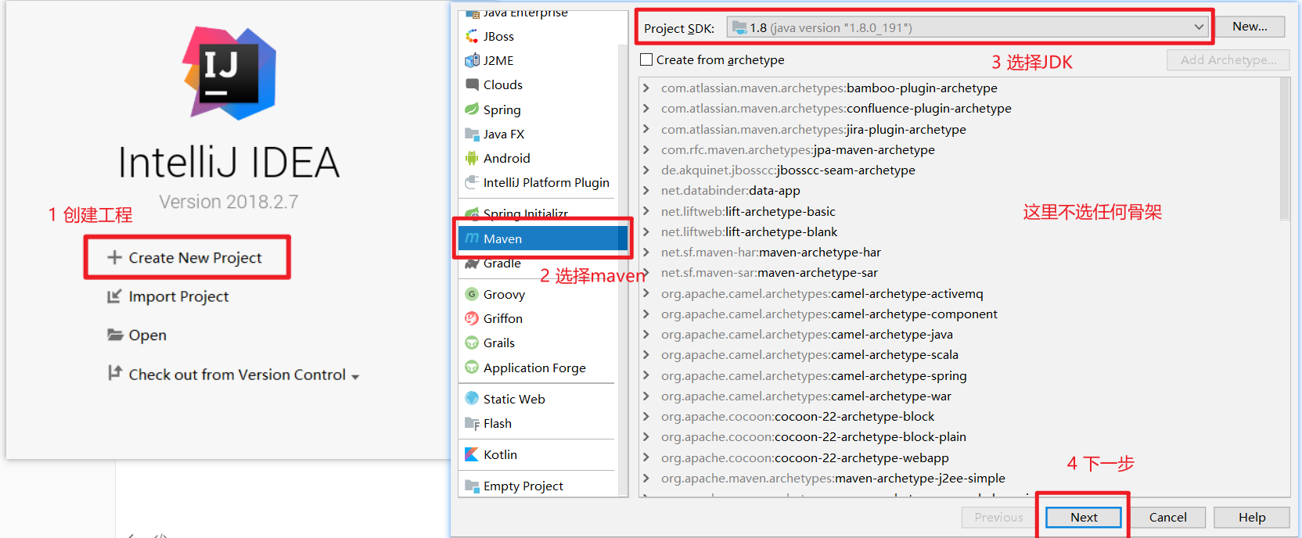Image resolution: width=1302 pixels, height=538 pixels.
Task: Choose Empty Project type label
Action: [523, 486]
